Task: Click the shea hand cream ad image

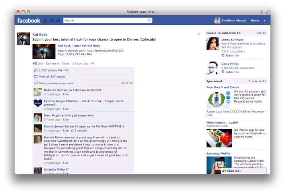Action: pyautogui.click(x=219, y=100)
